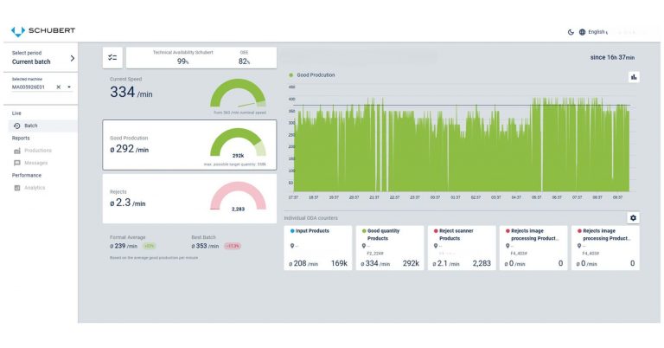Select the Rejects card
Screen dimensions: 664x348
coord(188,198)
